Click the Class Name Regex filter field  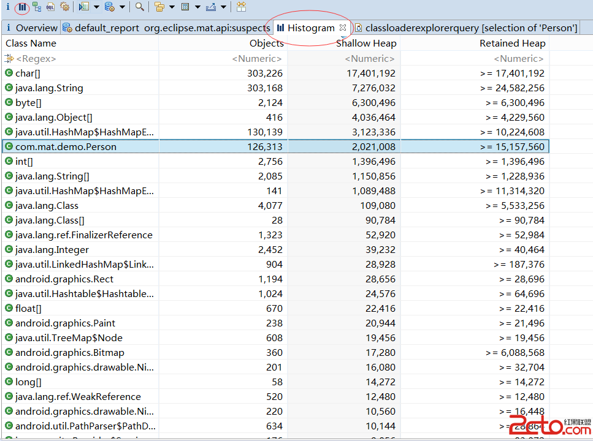pos(80,59)
